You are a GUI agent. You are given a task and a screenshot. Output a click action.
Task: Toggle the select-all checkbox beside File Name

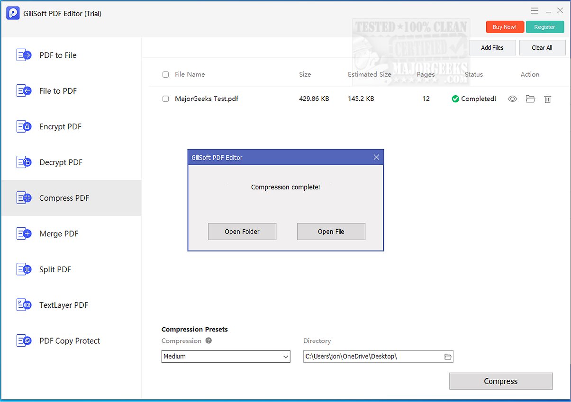(x=165, y=74)
